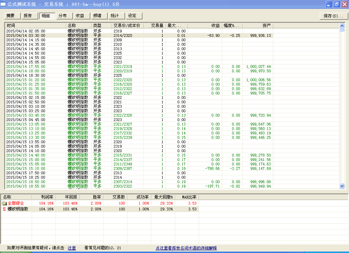Click the 类型 column header
The image size is (349, 253).
tap(102, 25)
